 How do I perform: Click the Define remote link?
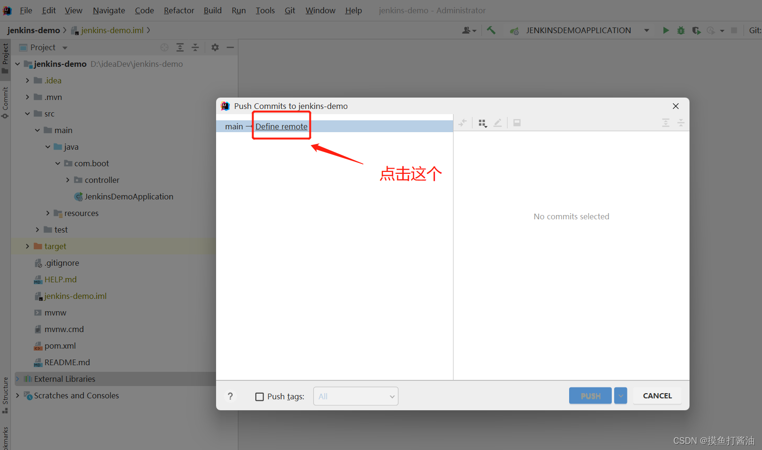click(281, 126)
